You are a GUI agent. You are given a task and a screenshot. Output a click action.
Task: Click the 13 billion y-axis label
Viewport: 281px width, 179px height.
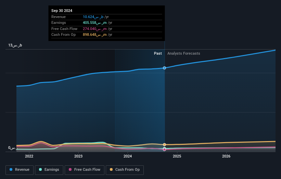point(15,45)
